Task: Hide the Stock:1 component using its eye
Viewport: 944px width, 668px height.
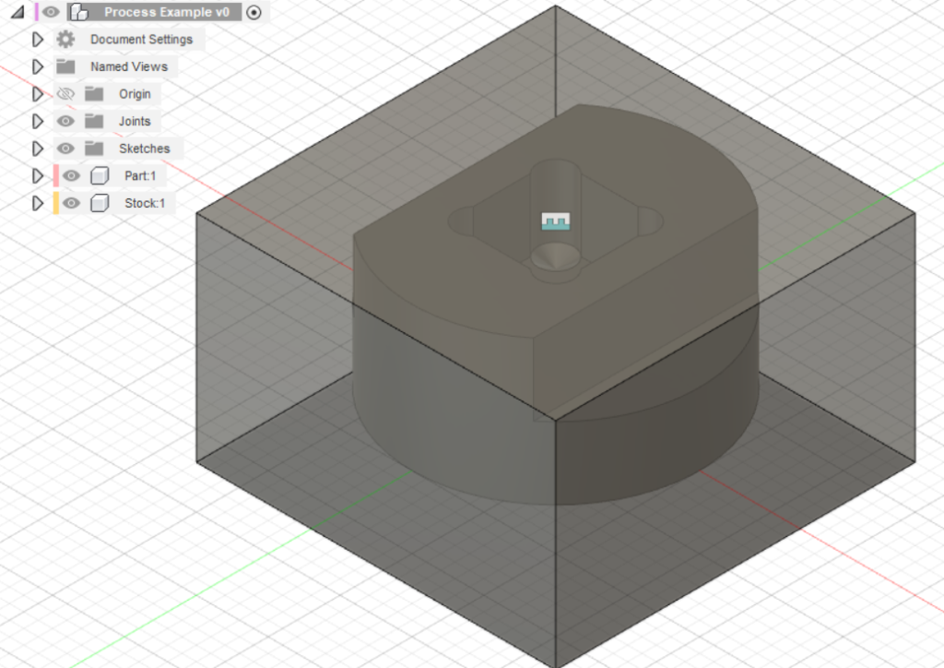Action: (71, 203)
